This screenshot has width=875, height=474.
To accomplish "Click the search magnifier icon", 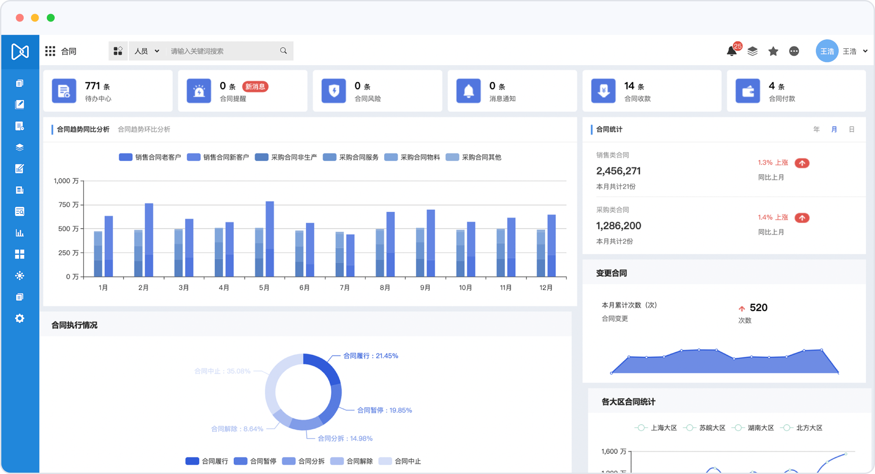I will 283,51.
